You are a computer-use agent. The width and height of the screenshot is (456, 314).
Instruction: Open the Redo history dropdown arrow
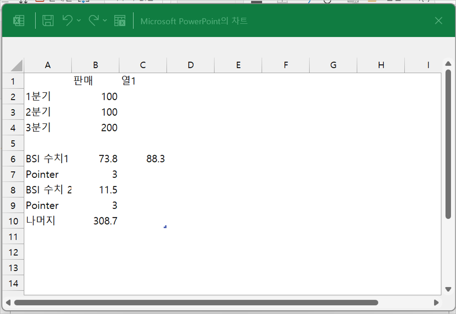click(x=105, y=20)
